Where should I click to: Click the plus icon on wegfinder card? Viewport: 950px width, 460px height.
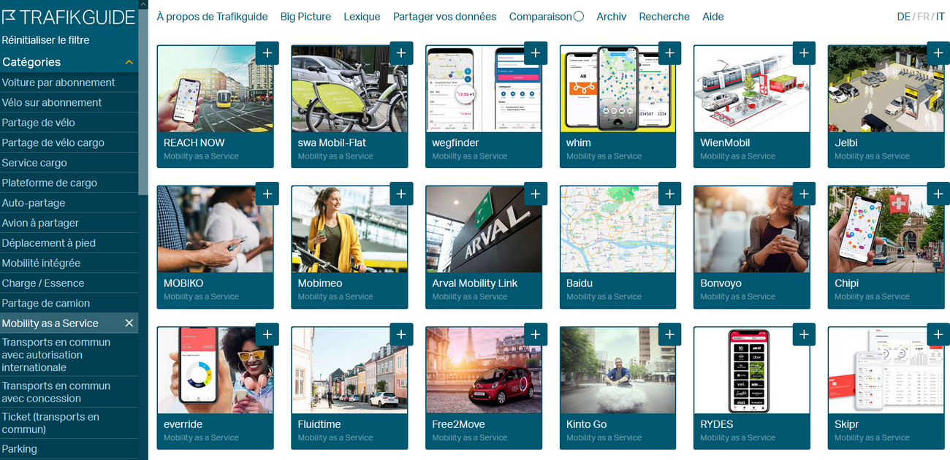point(536,53)
